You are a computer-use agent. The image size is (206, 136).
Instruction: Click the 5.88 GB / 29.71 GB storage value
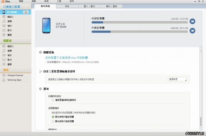[x=179, y=28]
